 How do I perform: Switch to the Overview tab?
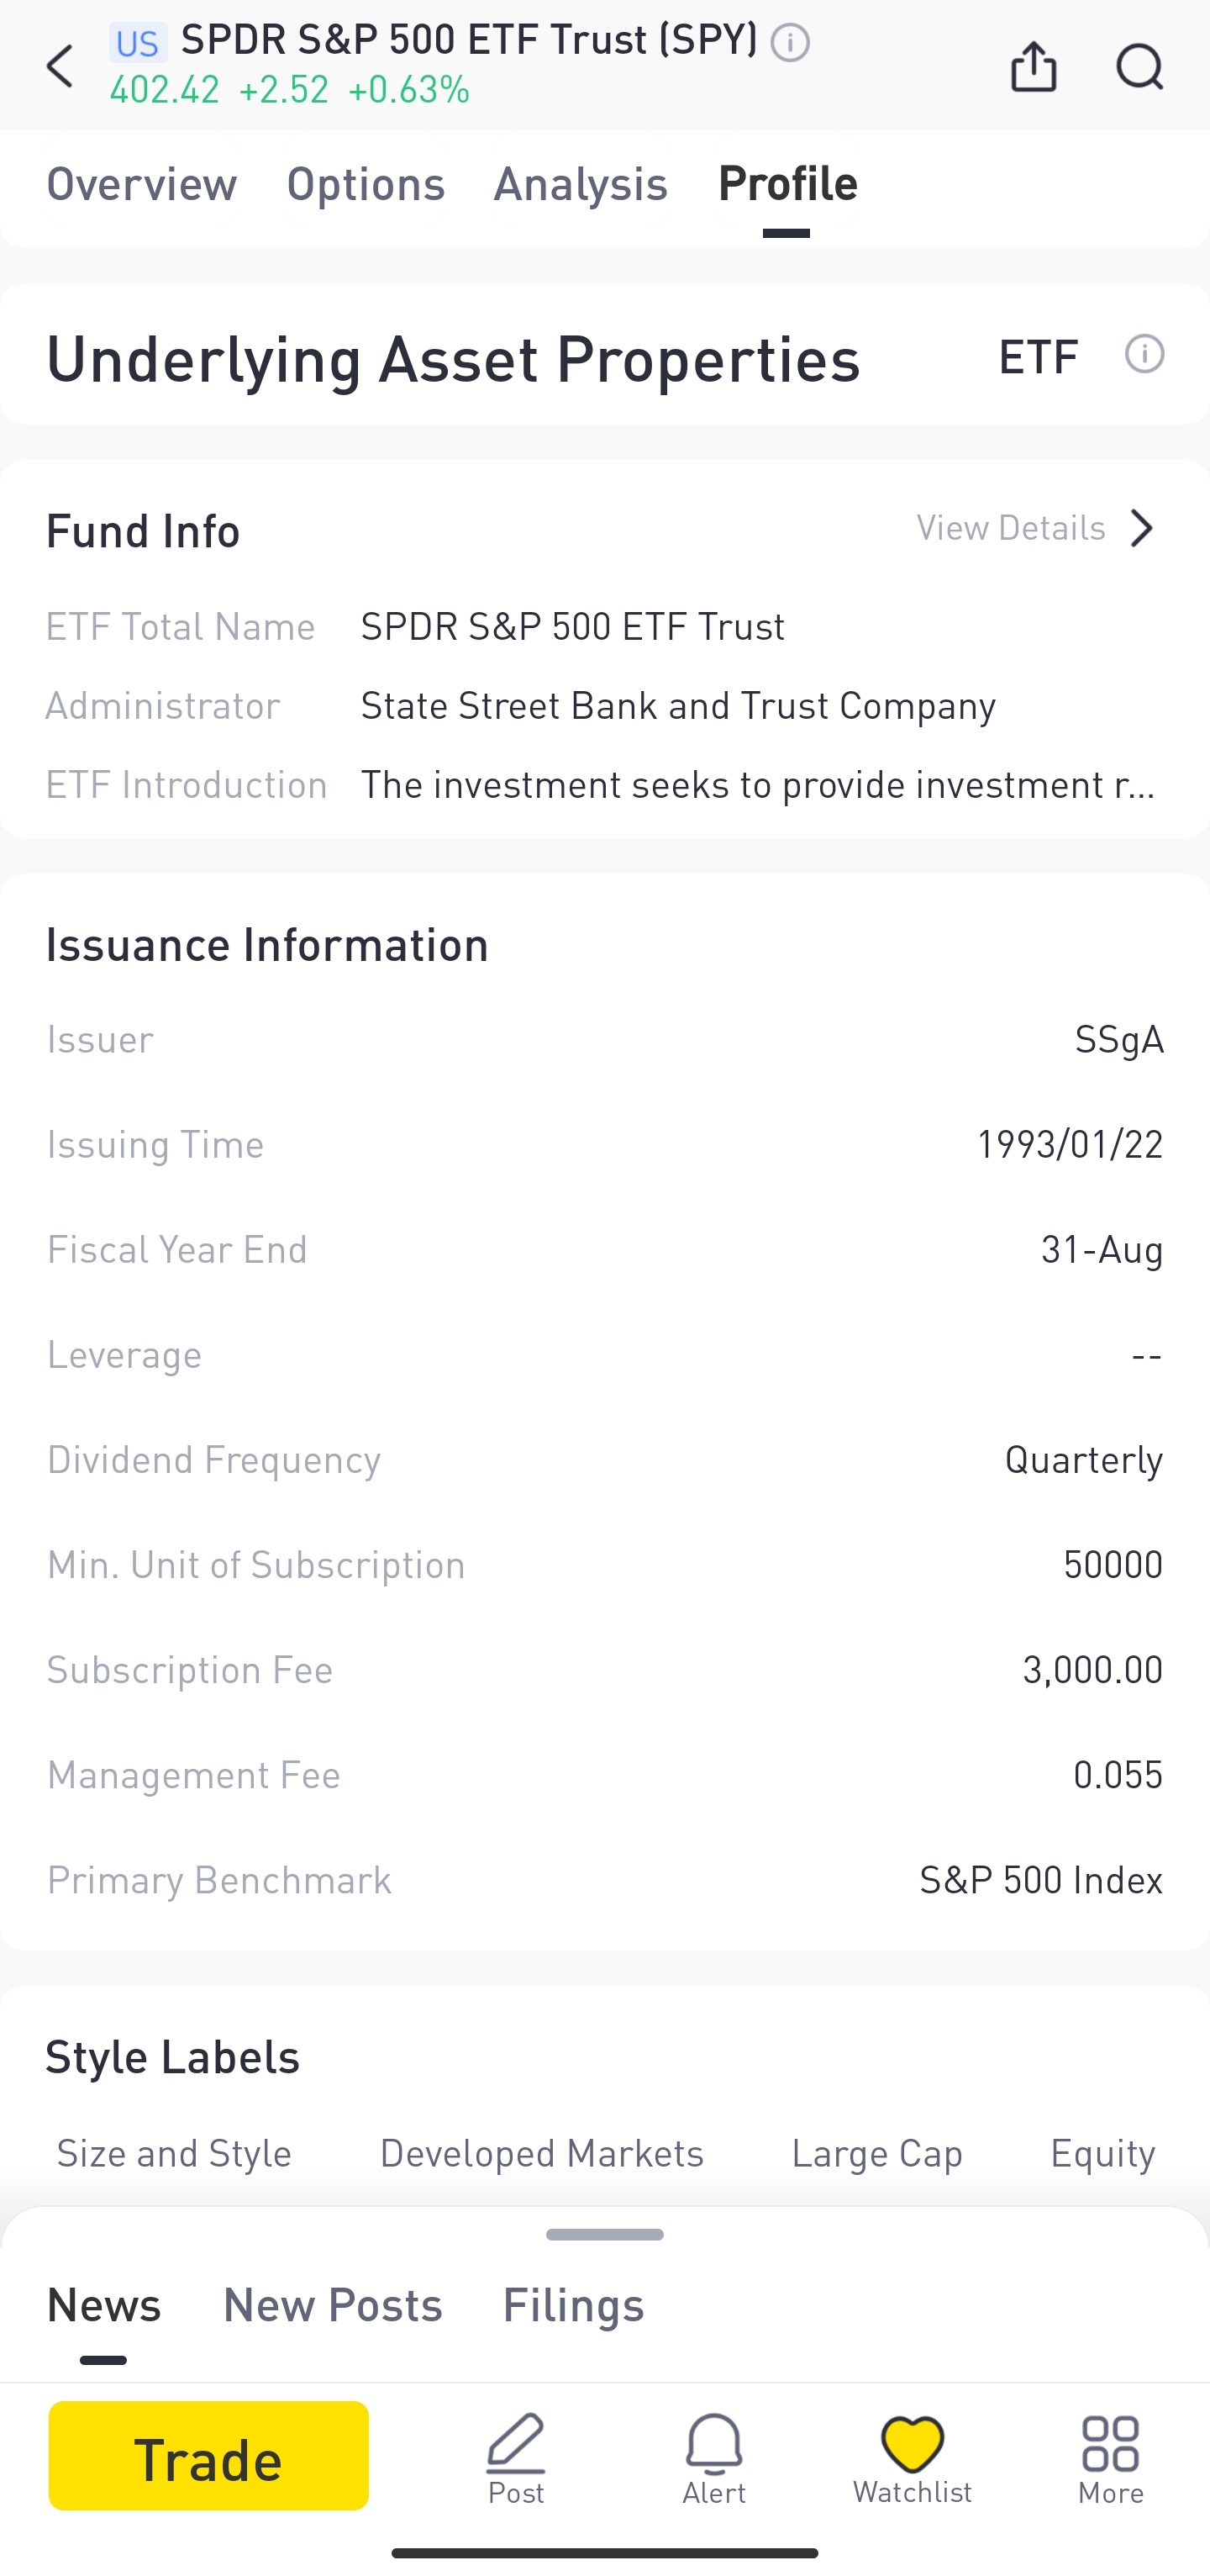coord(142,184)
